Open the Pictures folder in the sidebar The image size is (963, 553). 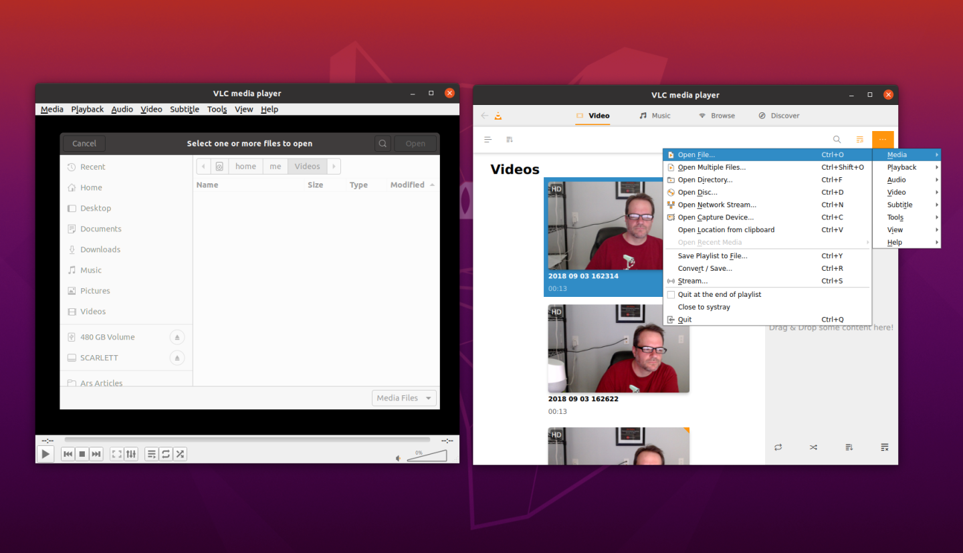pos(96,290)
